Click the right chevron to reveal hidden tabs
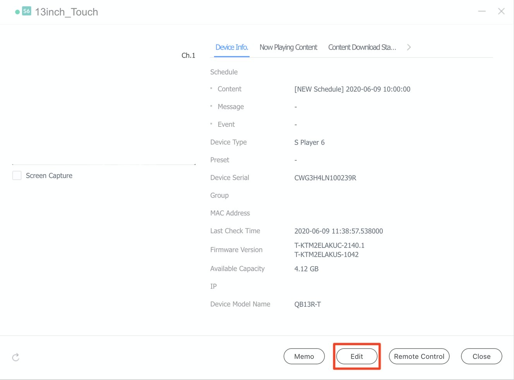This screenshot has width=514, height=380. click(409, 47)
